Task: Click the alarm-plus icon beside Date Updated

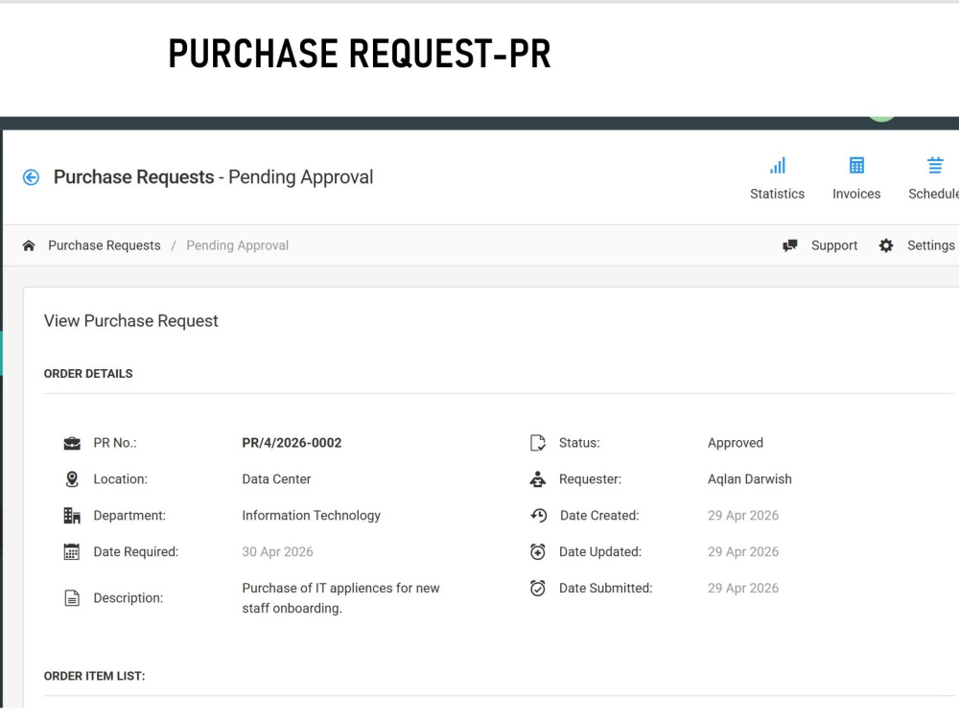Action: tap(538, 552)
